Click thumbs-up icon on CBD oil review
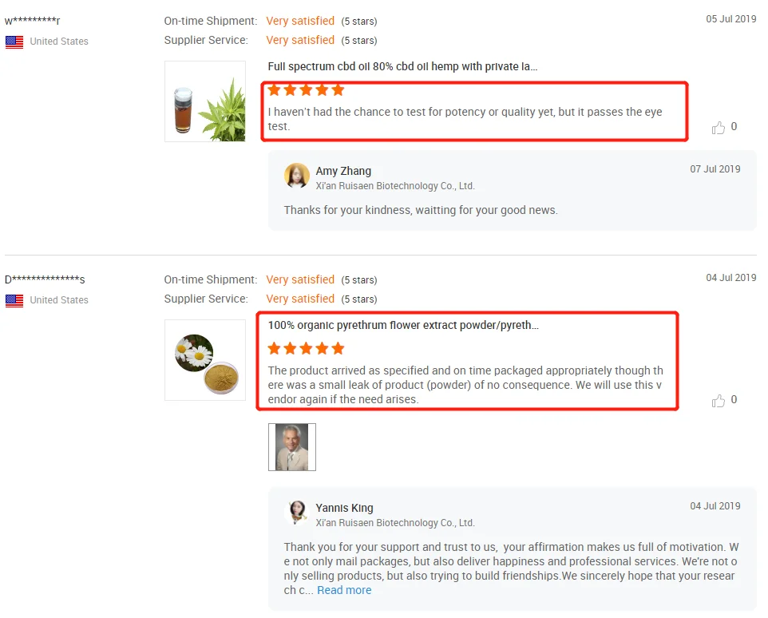Image resolution: width=768 pixels, height=618 pixels. tap(719, 128)
